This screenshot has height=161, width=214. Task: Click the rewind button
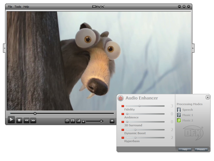[26, 120]
